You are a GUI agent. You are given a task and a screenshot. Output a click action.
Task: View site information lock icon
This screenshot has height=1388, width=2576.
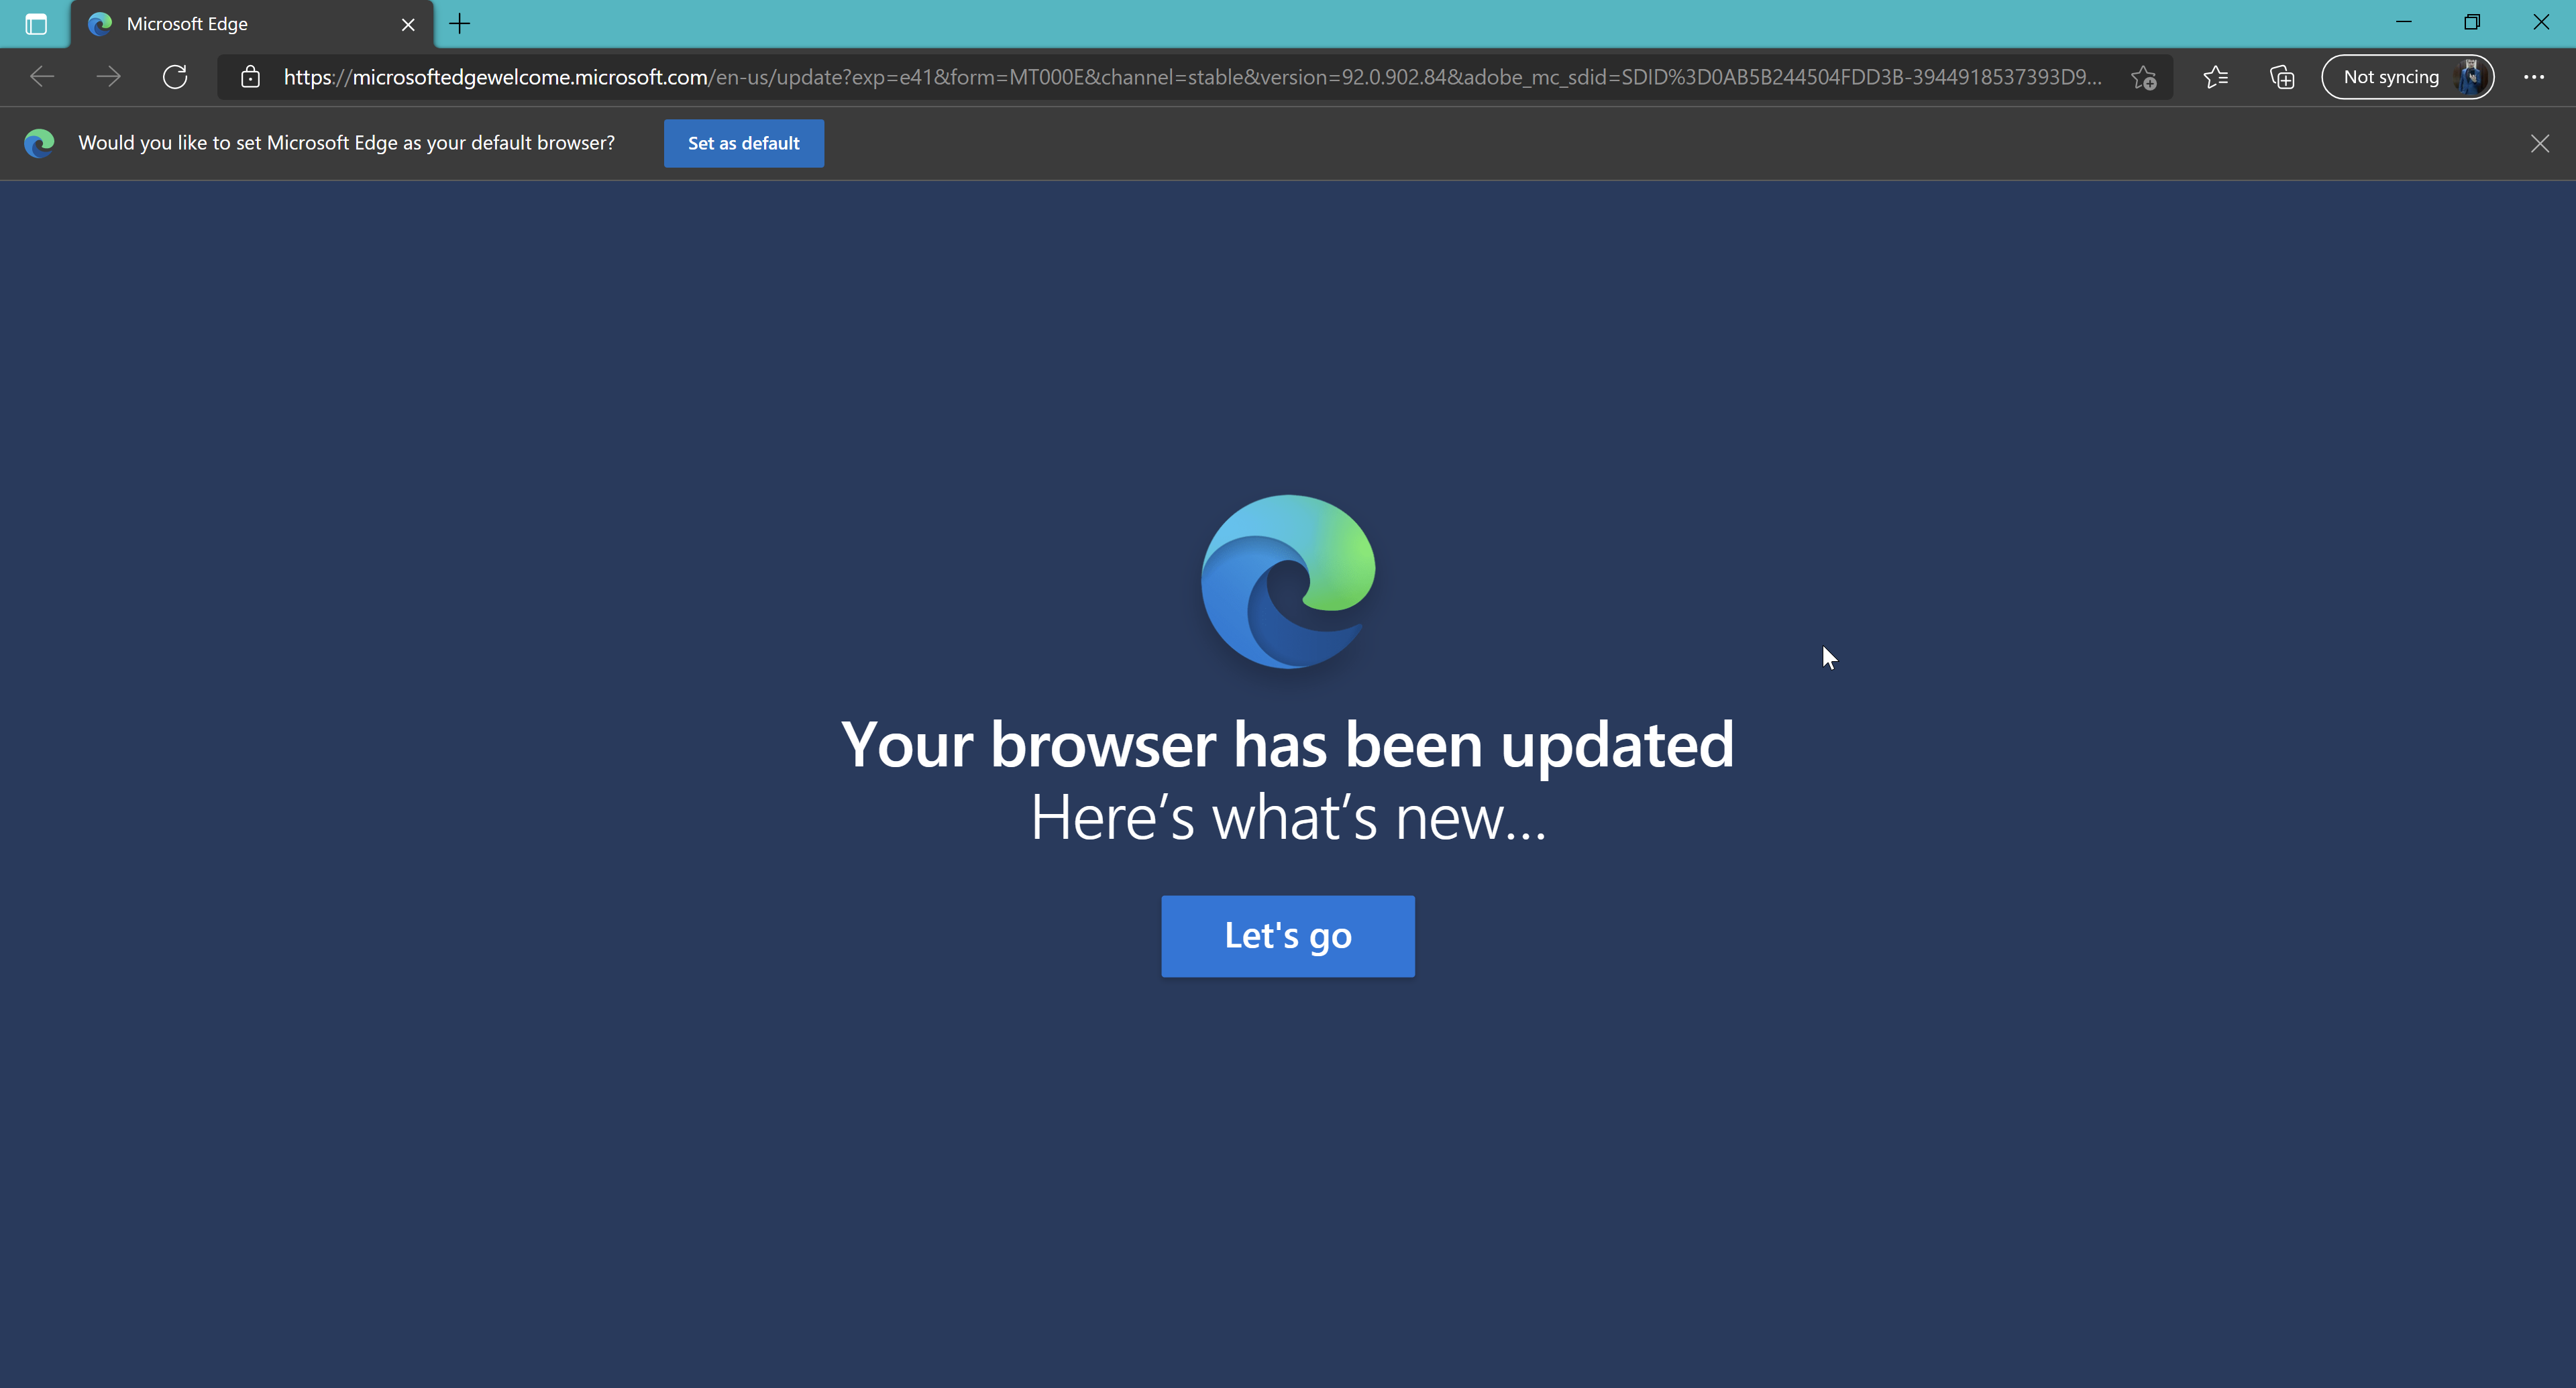250,77
